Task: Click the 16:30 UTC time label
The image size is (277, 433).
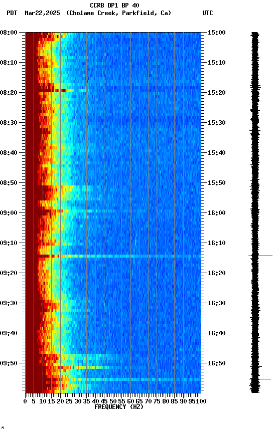Action: pos(217,303)
